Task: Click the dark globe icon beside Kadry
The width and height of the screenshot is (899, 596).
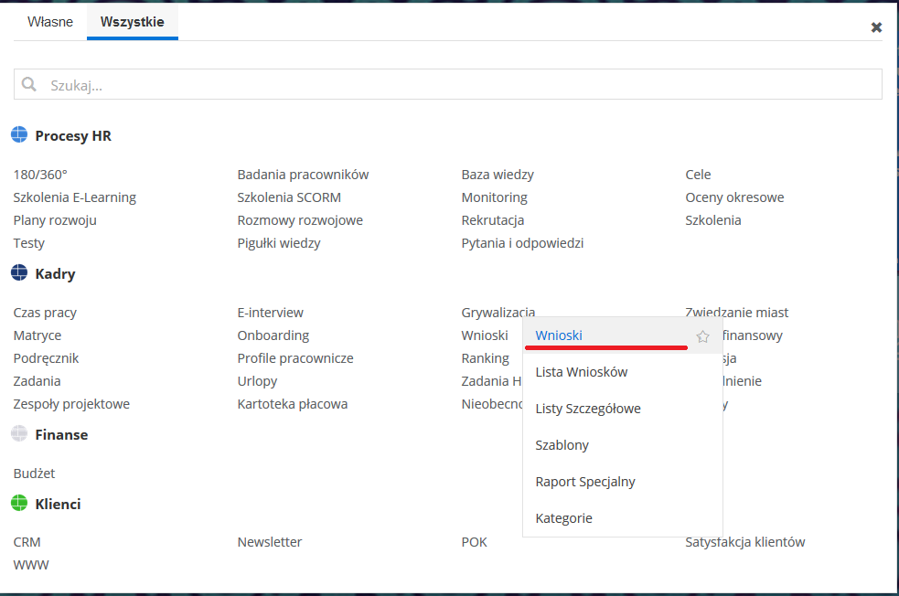Action: click(x=19, y=272)
